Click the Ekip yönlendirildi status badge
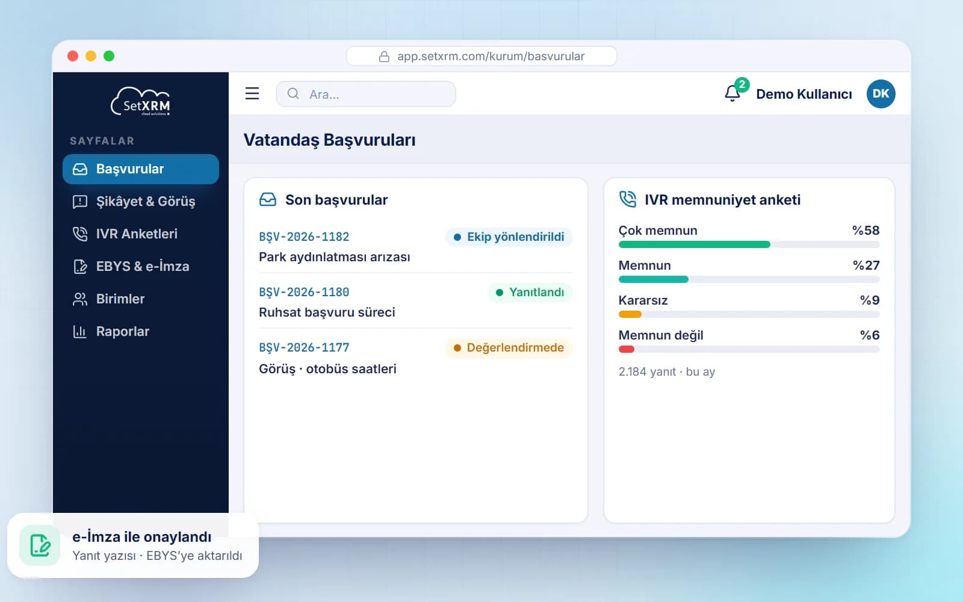This screenshot has height=602, width=963. [509, 237]
